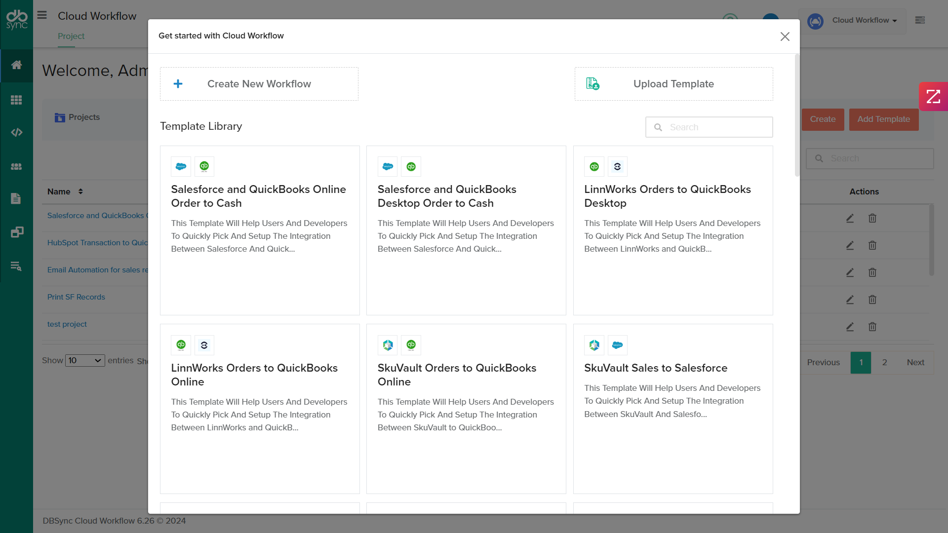
Task: Toggle the hamburger menu icon
Action: [42, 15]
